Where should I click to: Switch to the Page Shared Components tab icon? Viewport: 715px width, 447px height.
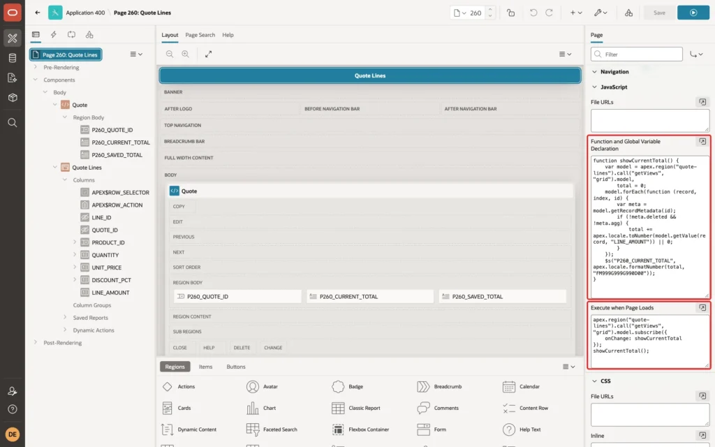[x=89, y=35]
